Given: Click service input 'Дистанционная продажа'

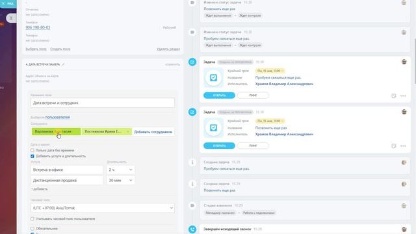Looking at the screenshot, I should [x=66, y=181].
